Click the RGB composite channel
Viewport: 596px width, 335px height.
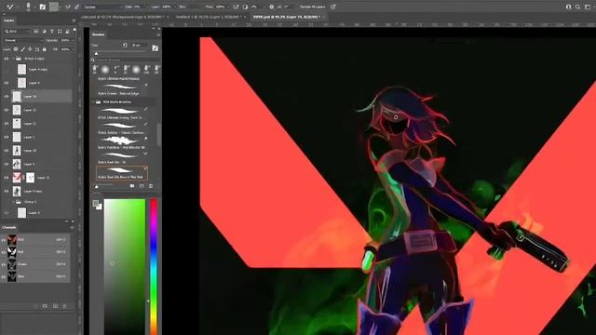(x=35, y=240)
